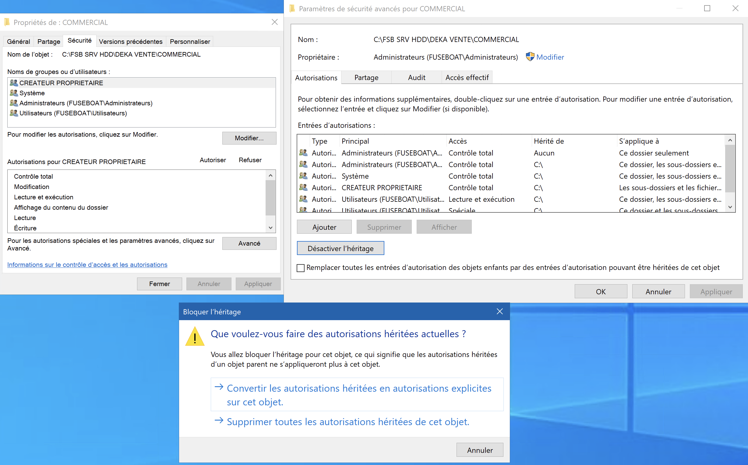
Task: Click Ajouter to add a permission entry
Action: 324,227
